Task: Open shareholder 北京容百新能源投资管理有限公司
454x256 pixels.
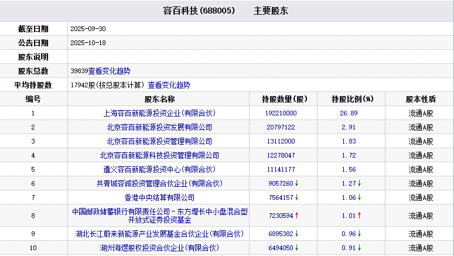Action: (x=159, y=141)
